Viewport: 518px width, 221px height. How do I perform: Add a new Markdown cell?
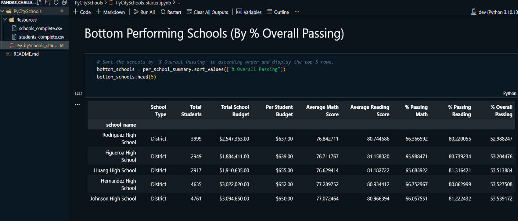point(110,12)
